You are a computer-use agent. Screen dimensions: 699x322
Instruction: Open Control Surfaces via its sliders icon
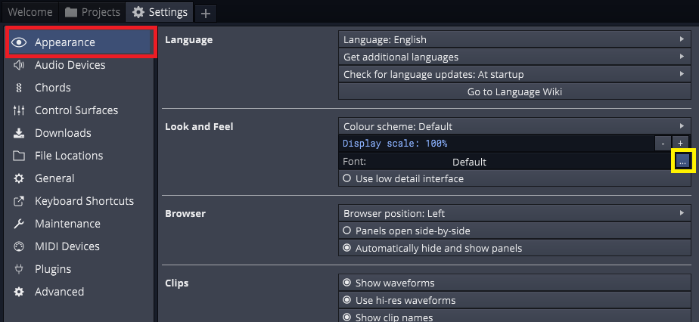tap(19, 110)
